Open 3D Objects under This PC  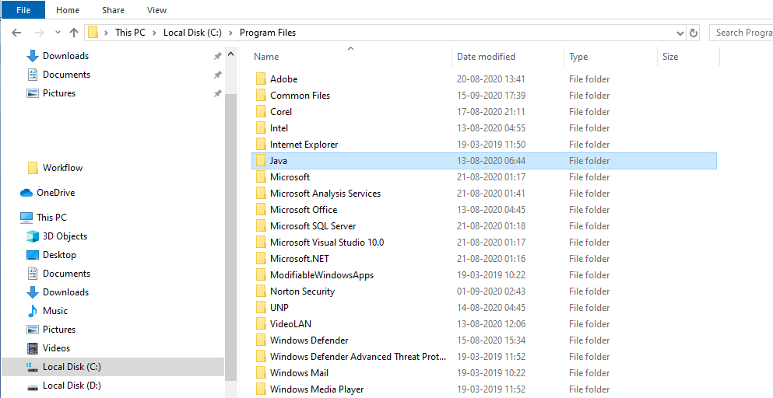point(65,236)
